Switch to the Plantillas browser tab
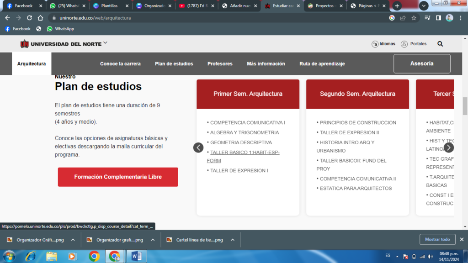The width and height of the screenshot is (468, 263). click(x=110, y=6)
